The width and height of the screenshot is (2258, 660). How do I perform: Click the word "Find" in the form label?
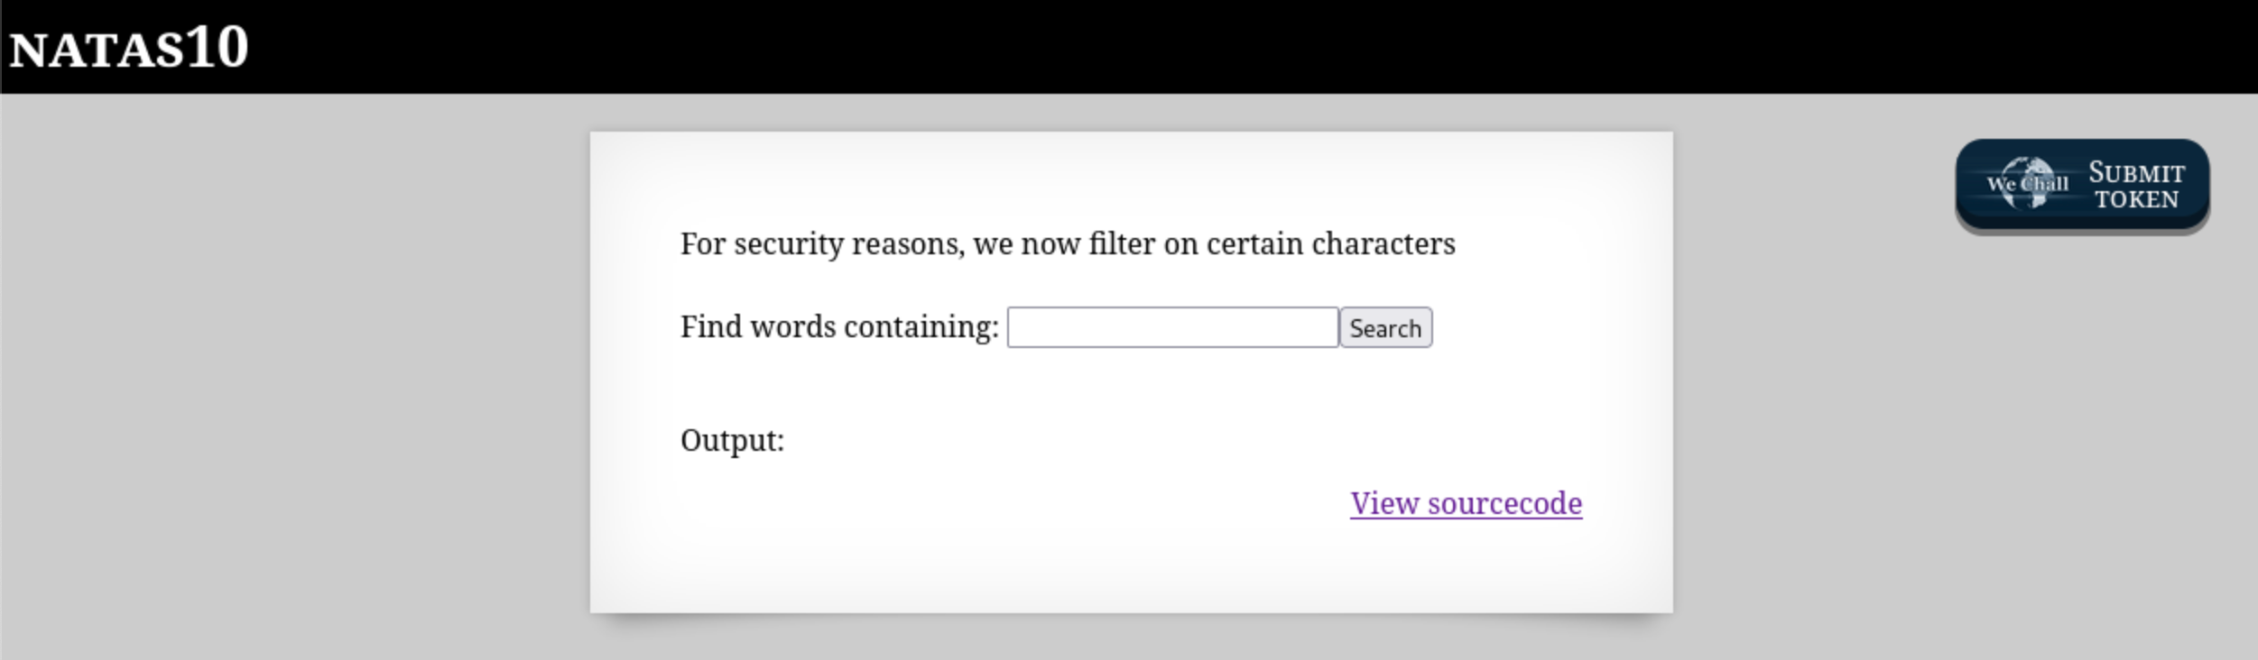click(x=711, y=326)
